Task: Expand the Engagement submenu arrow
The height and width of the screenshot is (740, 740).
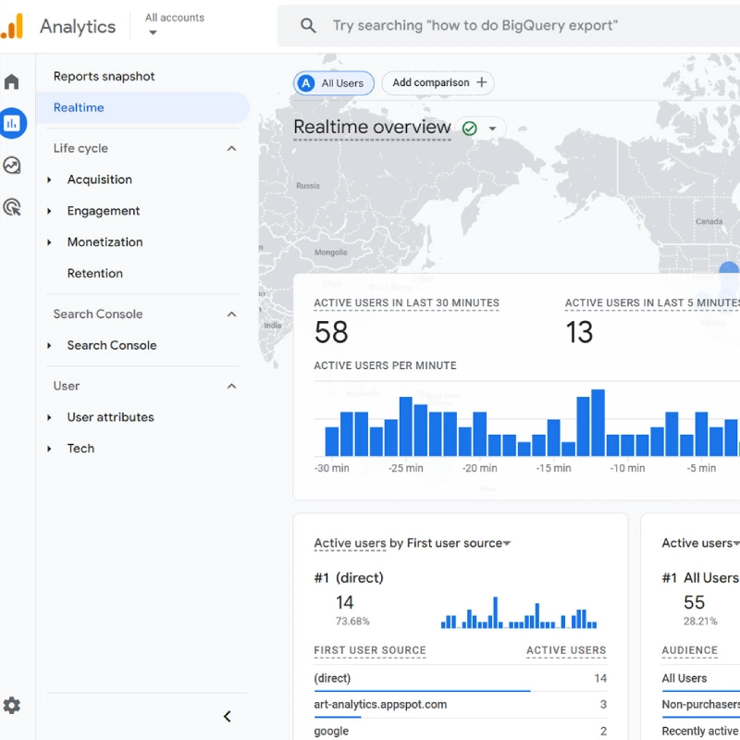Action: click(49, 211)
